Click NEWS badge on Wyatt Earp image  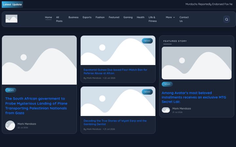(x=147, y=92)
